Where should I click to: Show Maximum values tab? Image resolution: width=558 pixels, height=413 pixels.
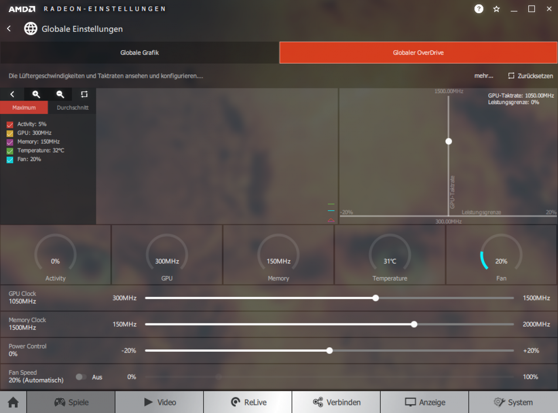click(x=24, y=107)
